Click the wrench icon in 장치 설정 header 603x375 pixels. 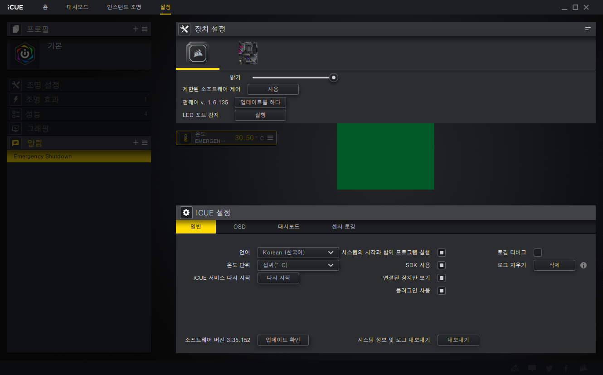pyautogui.click(x=184, y=29)
